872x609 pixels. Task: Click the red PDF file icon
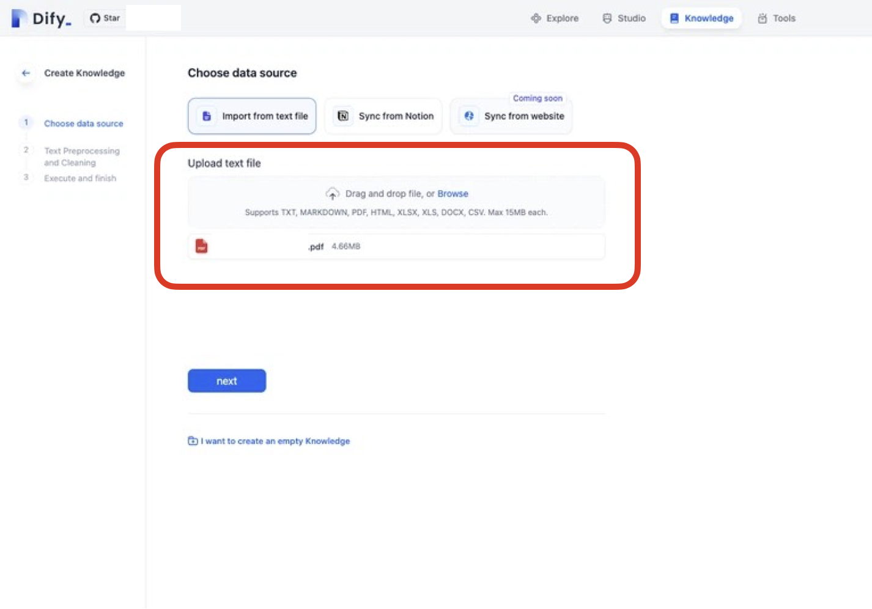click(x=201, y=246)
